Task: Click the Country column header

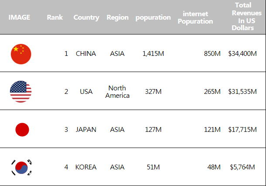Action: (86, 17)
